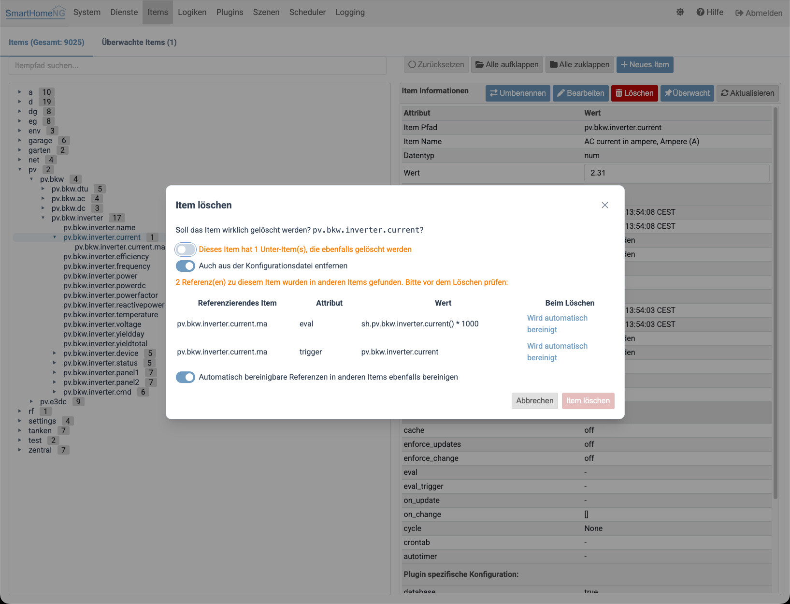This screenshot has height=604, width=790.
Task: Click Löschen trash button
Action: click(634, 93)
